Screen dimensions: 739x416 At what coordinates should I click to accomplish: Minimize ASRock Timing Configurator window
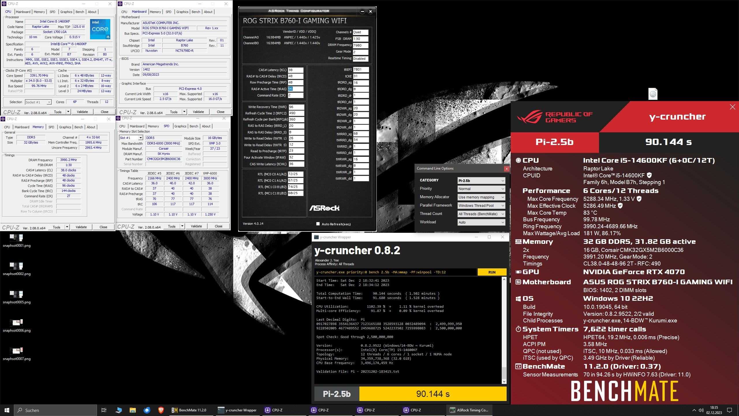coord(362,12)
